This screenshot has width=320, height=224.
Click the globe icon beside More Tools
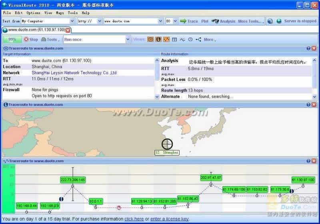pos(270,21)
